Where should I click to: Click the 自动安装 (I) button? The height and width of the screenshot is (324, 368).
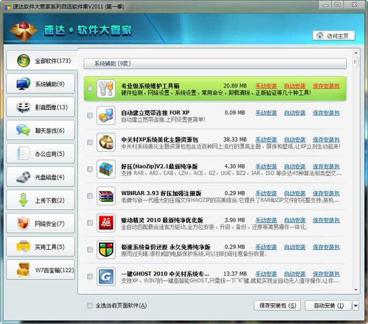[329, 305]
